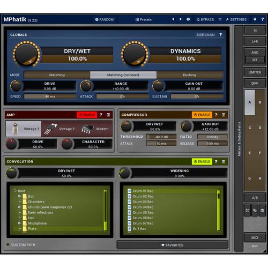Open FAVORITES list

point(173,245)
